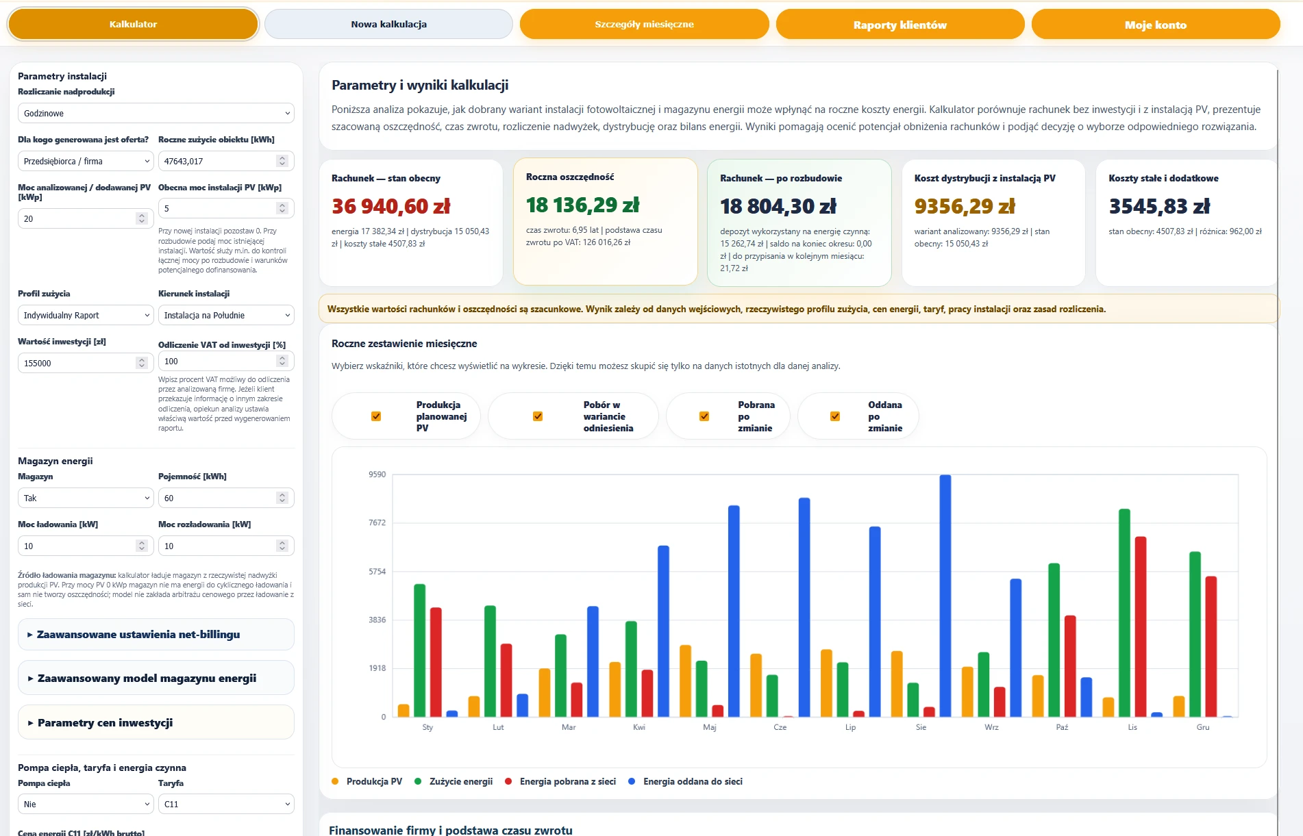Click stepper arrows of Odliczenie VAT field
This screenshot has height=836, width=1303.
pos(282,361)
